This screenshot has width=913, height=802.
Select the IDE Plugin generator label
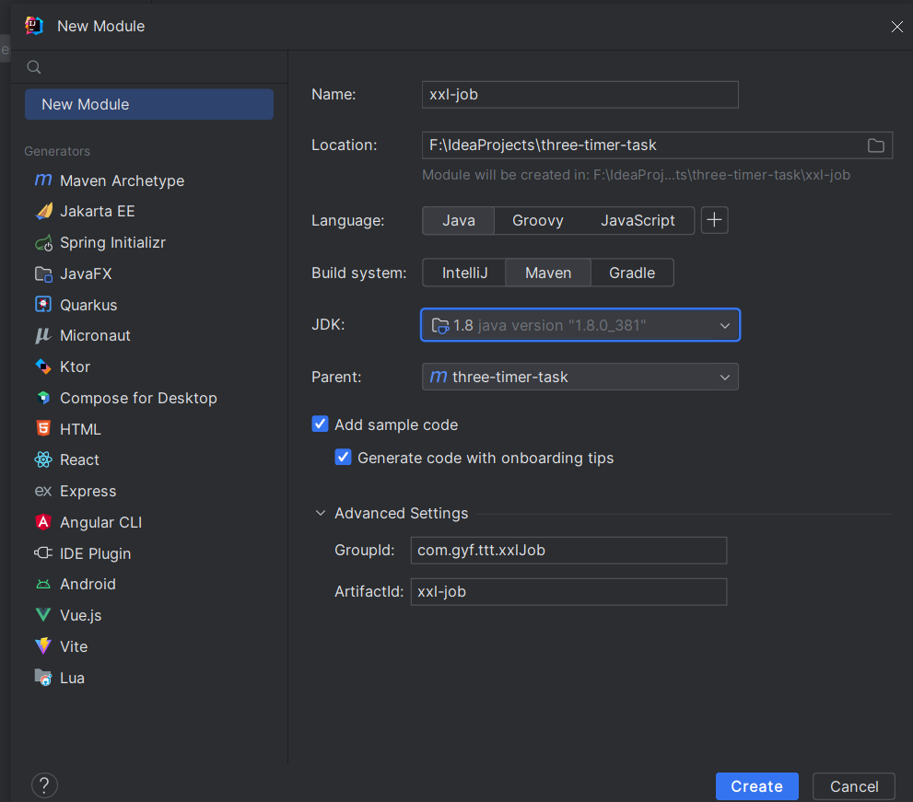pyautogui.click(x=96, y=553)
